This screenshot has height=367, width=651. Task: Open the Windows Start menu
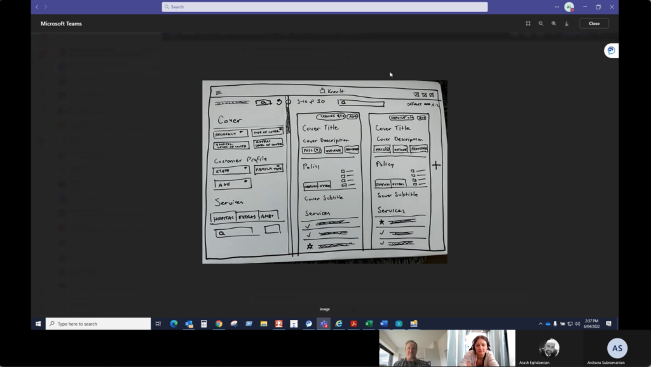pos(38,324)
